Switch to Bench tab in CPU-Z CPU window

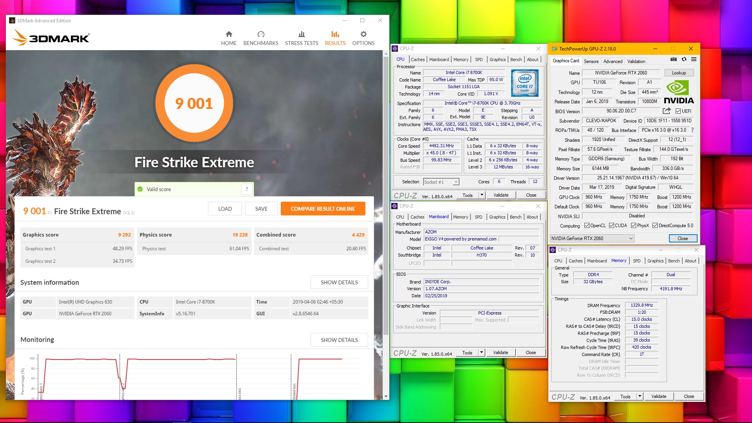(516, 60)
